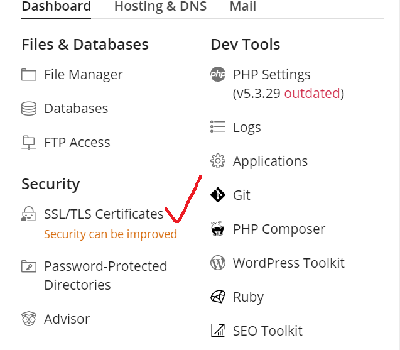This screenshot has height=350, width=400.
Task: Open the Applications link
Action: (x=270, y=161)
